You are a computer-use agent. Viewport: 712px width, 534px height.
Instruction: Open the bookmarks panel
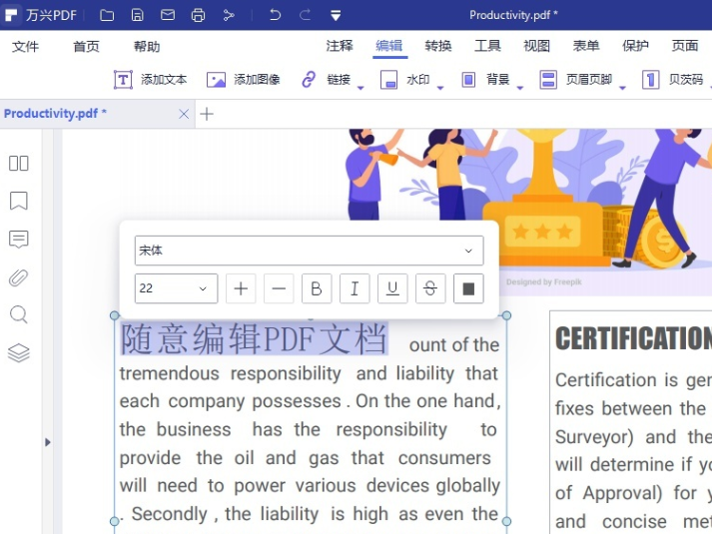coord(19,201)
